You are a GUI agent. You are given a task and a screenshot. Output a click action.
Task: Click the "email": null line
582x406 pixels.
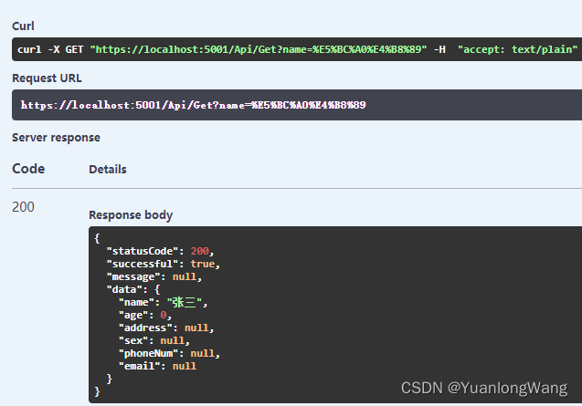[x=157, y=366]
